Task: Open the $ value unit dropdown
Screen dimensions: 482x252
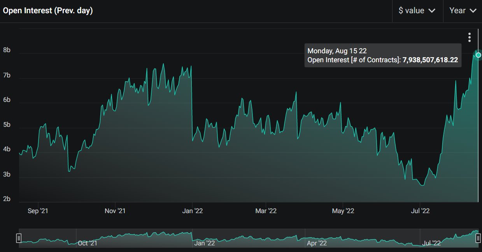Action: click(417, 11)
